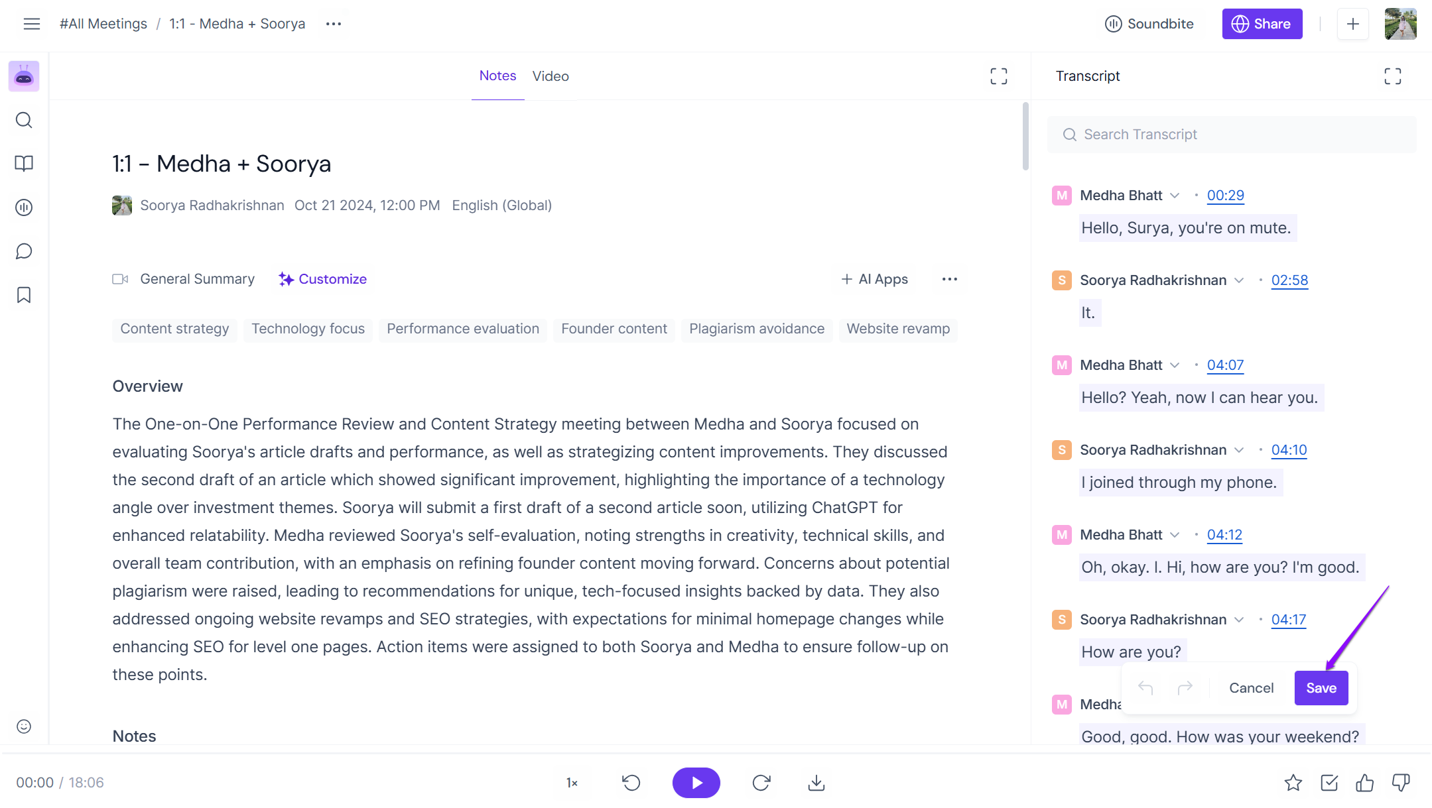Open more options next to AI Apps

point(949,279)
